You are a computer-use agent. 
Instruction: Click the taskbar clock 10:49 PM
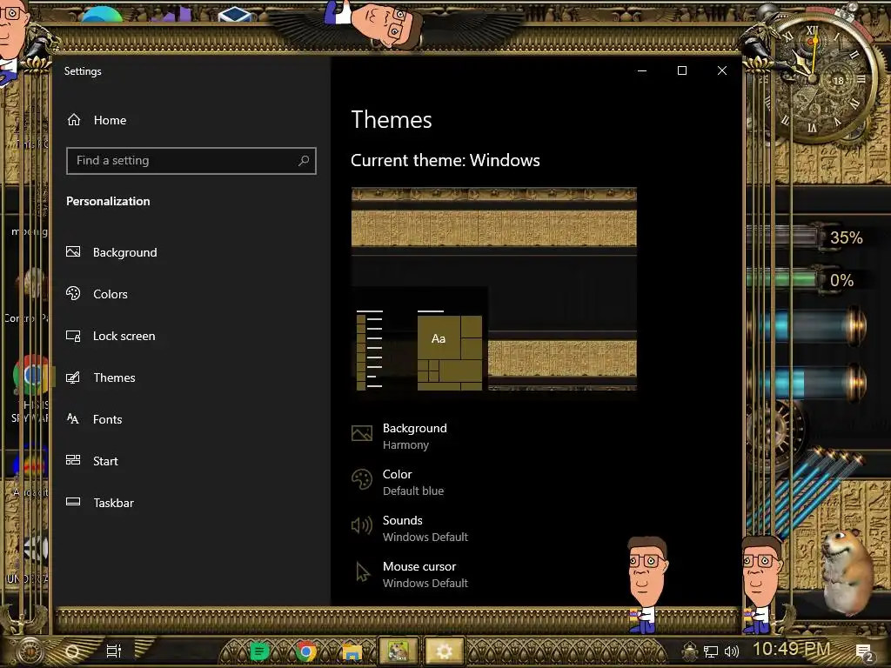(792, 649)
